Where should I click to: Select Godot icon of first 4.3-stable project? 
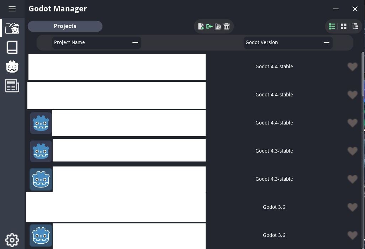point(41,151)
